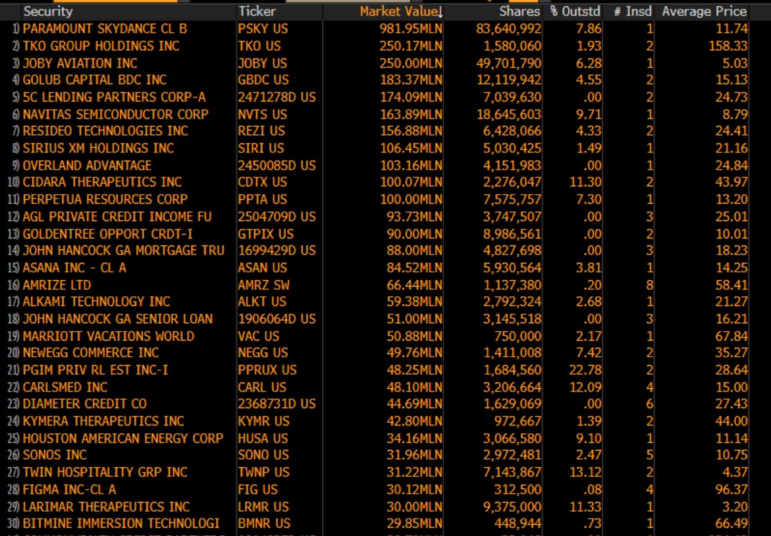Click average price 3.20
Screen dimensions: 771x536
[x=735, y=507]
